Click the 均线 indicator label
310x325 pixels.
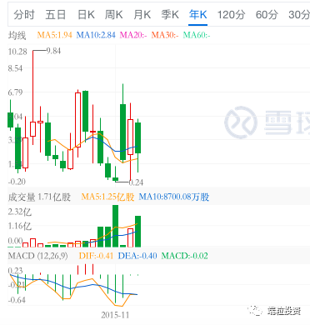[x=17, y=35]
